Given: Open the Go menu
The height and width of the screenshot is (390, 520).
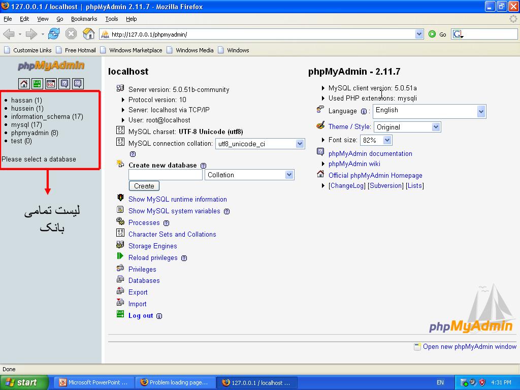Looking at the screenshot, I should pos(60,19).
